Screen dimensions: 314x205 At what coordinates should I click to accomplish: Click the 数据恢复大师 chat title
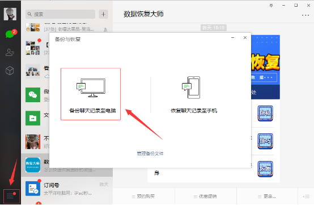click(x=143, y=14)
